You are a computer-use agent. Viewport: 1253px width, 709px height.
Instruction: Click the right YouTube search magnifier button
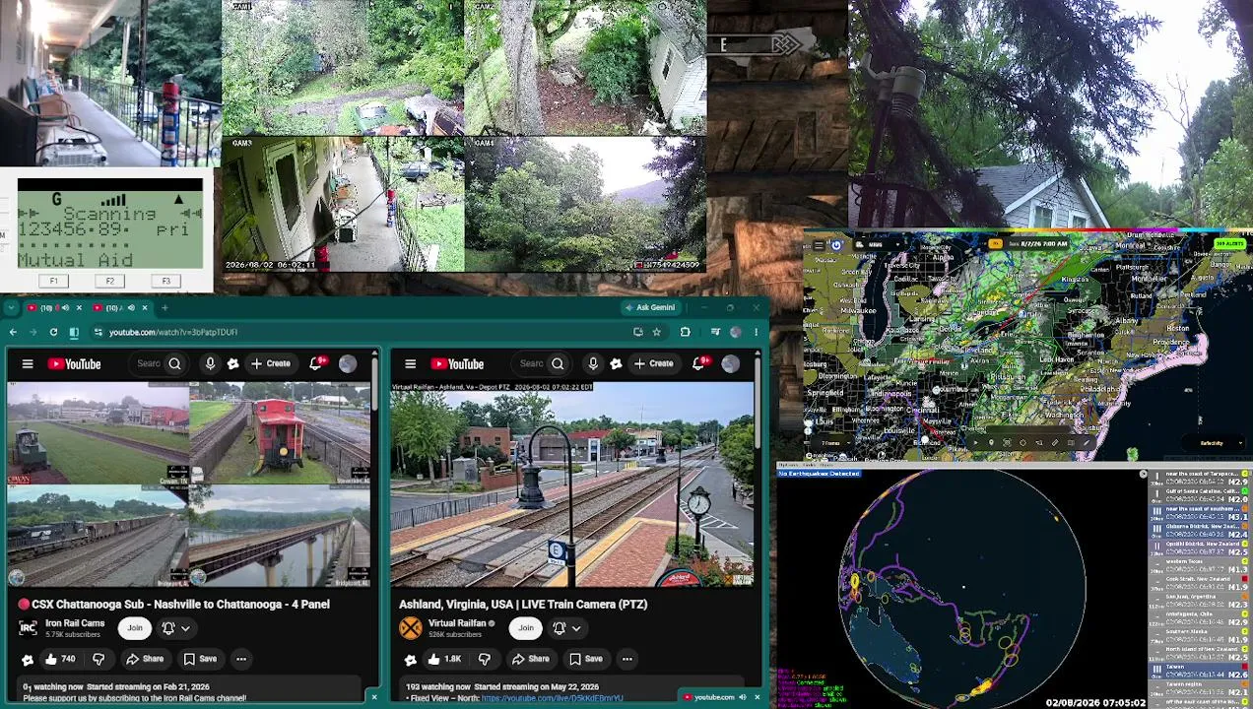click(x=558, y=364)
